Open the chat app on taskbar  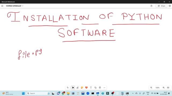[58, 93]
